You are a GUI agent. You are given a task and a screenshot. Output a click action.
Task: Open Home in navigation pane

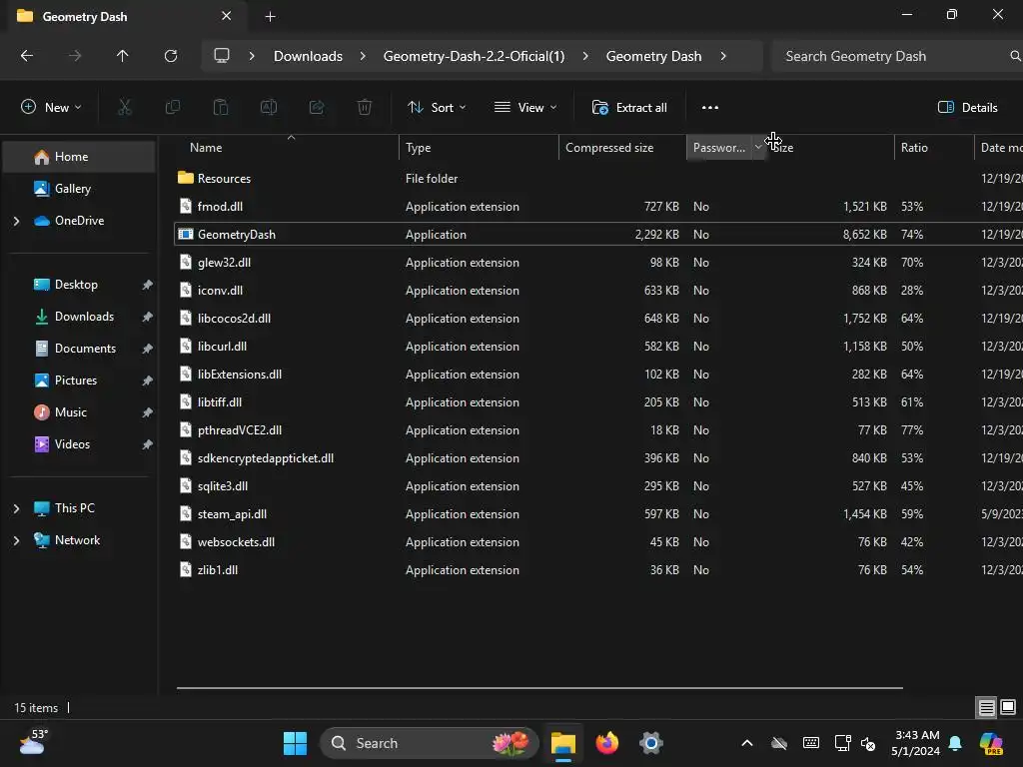click(x=79, y=157)
